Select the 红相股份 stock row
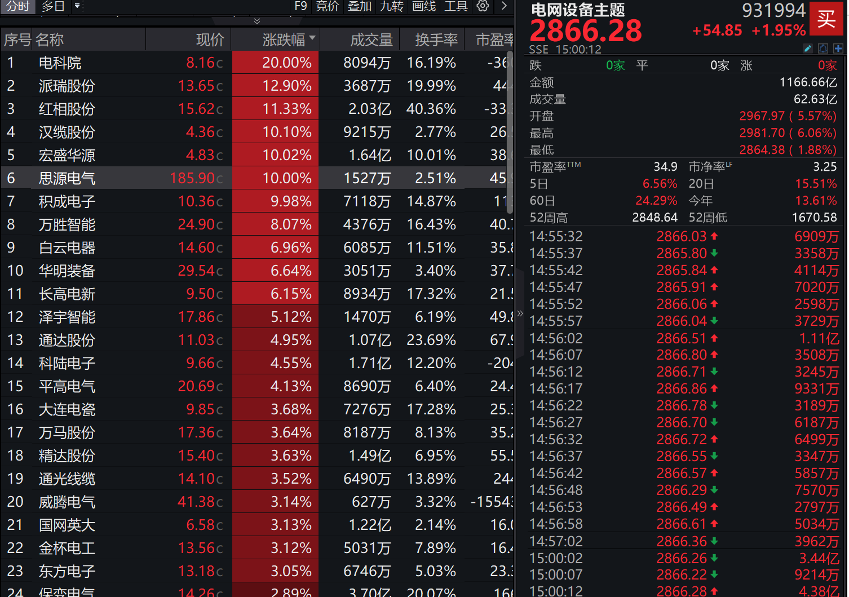The height and width of the screenshot is (597, 849). click(x=257, y=109)
